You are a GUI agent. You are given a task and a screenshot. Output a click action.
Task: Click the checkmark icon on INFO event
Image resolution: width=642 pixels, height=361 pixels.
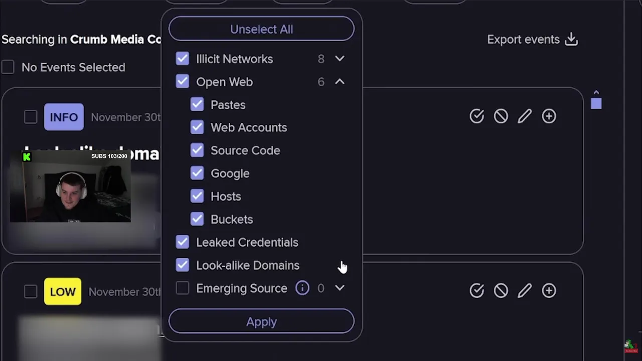click(x=476, y=116)
